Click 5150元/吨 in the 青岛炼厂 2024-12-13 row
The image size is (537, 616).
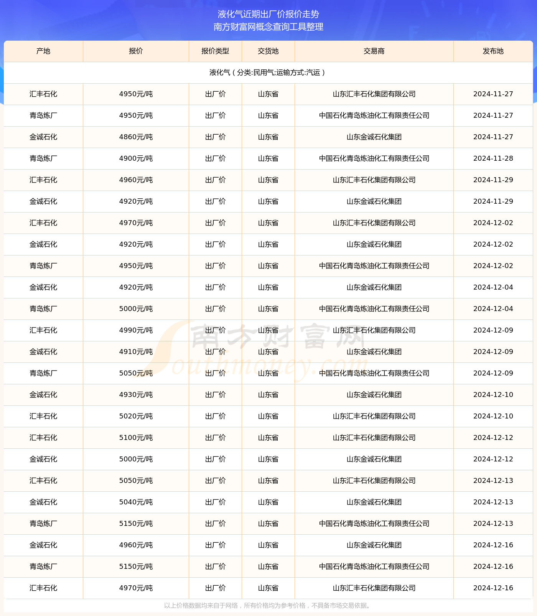136,524
